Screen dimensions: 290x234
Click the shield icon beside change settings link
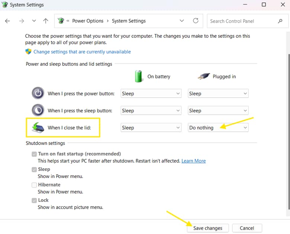[29, 52]
